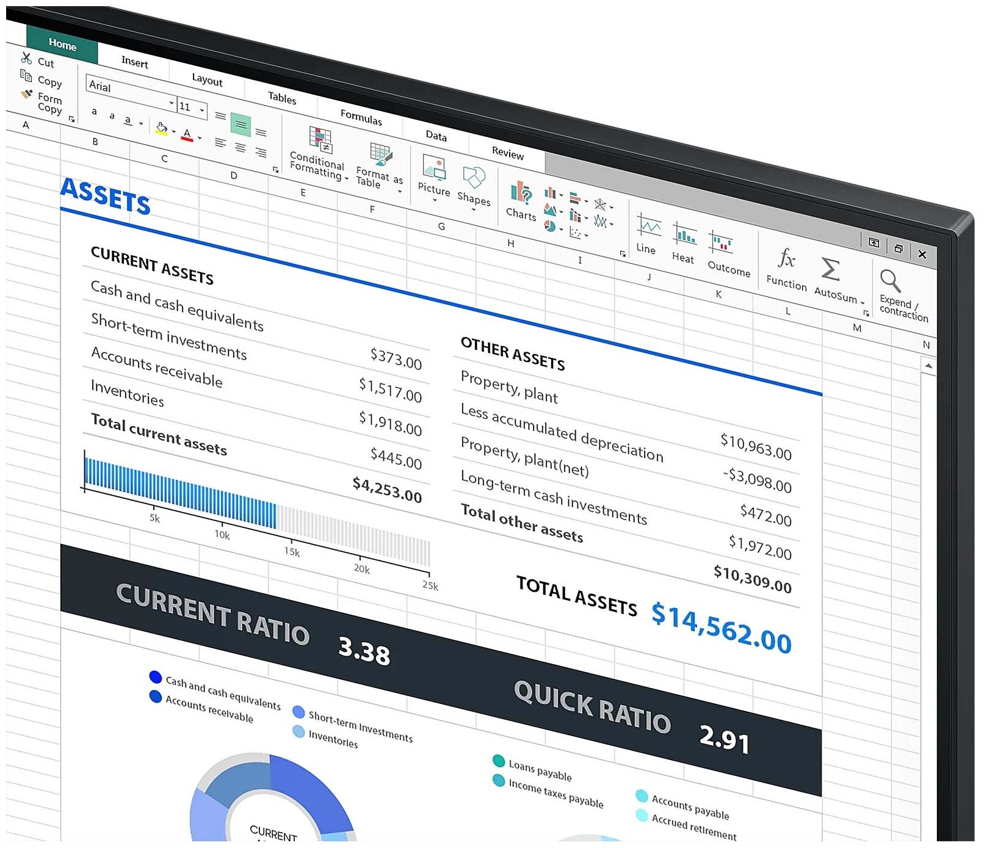The image size is (984, 848).
Task: Click the AutoSum sigma icon
Action: coord(830,269)
